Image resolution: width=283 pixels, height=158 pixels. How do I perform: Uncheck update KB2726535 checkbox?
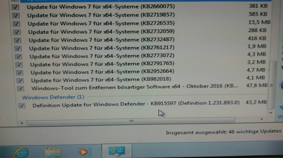pyautogui.click(x=16, y=24)
